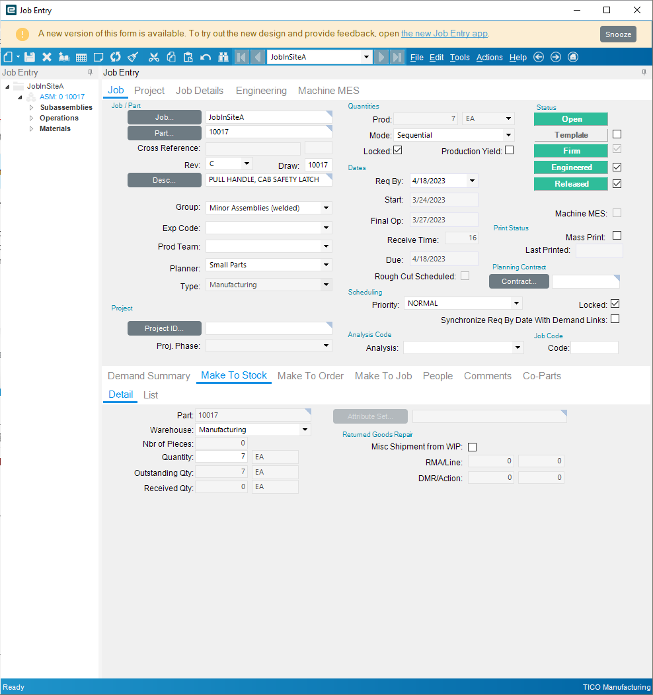This screenshot has height=695, width=653.
Task: Open the File menu
Action: 416,57
